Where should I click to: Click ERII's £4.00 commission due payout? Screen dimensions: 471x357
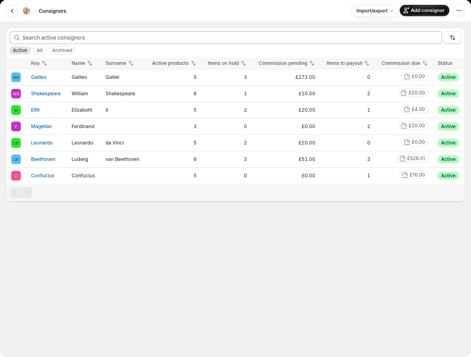click(x=415, y=109)
